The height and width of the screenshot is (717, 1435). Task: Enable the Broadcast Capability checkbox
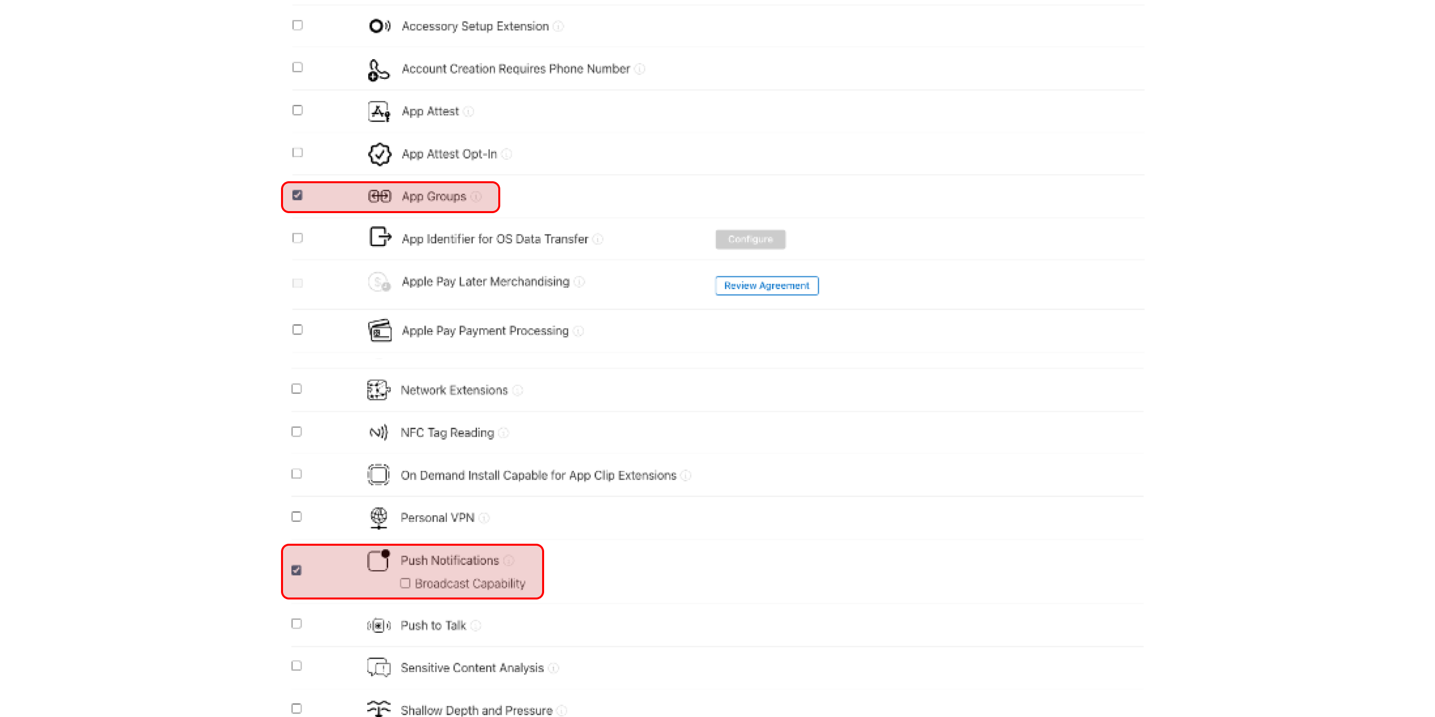(x=405, y=583)
